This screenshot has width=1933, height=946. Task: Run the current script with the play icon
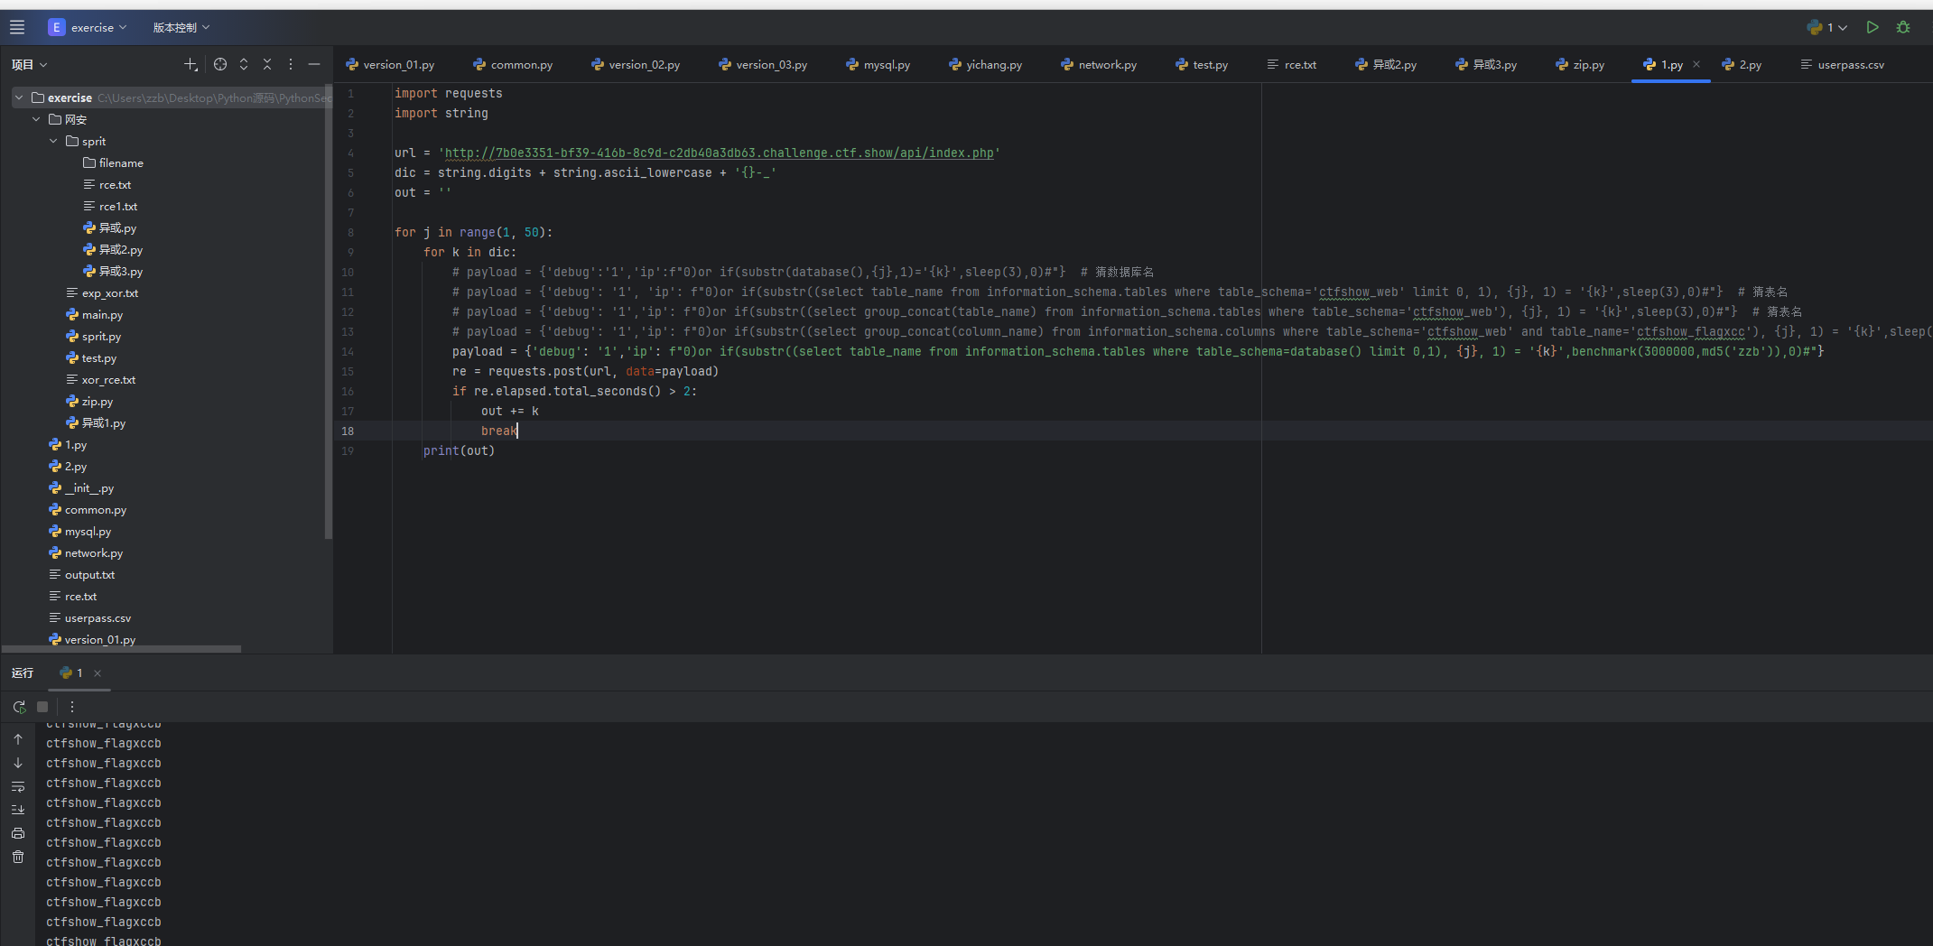click(1873, 27)
